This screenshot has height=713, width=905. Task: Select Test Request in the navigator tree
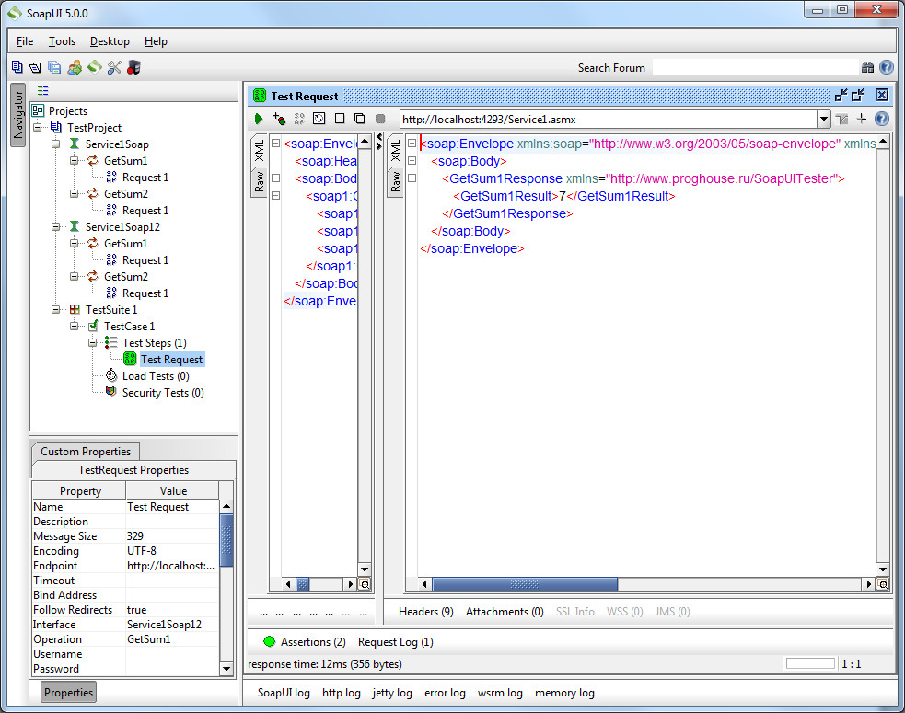point(171,360)
